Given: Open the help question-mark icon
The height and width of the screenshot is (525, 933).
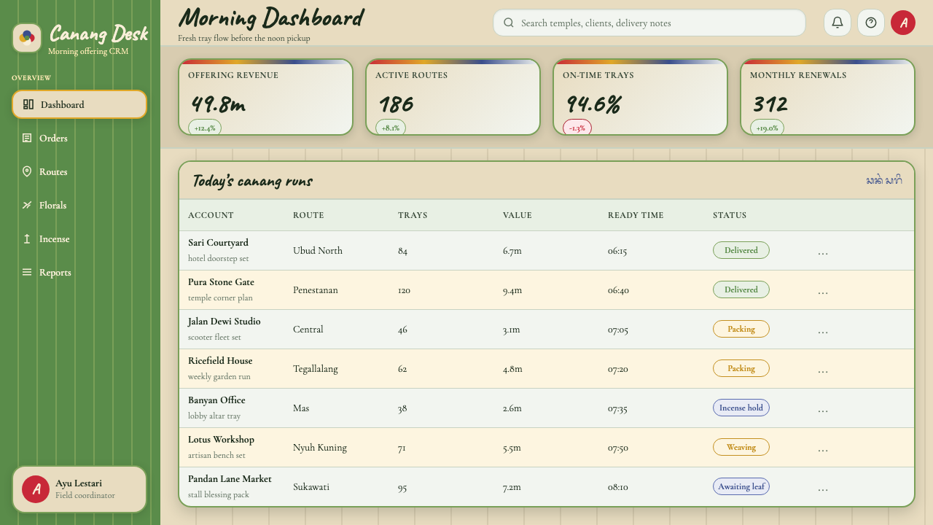Looking at the screenshot, I should click(x=871, y=23).
